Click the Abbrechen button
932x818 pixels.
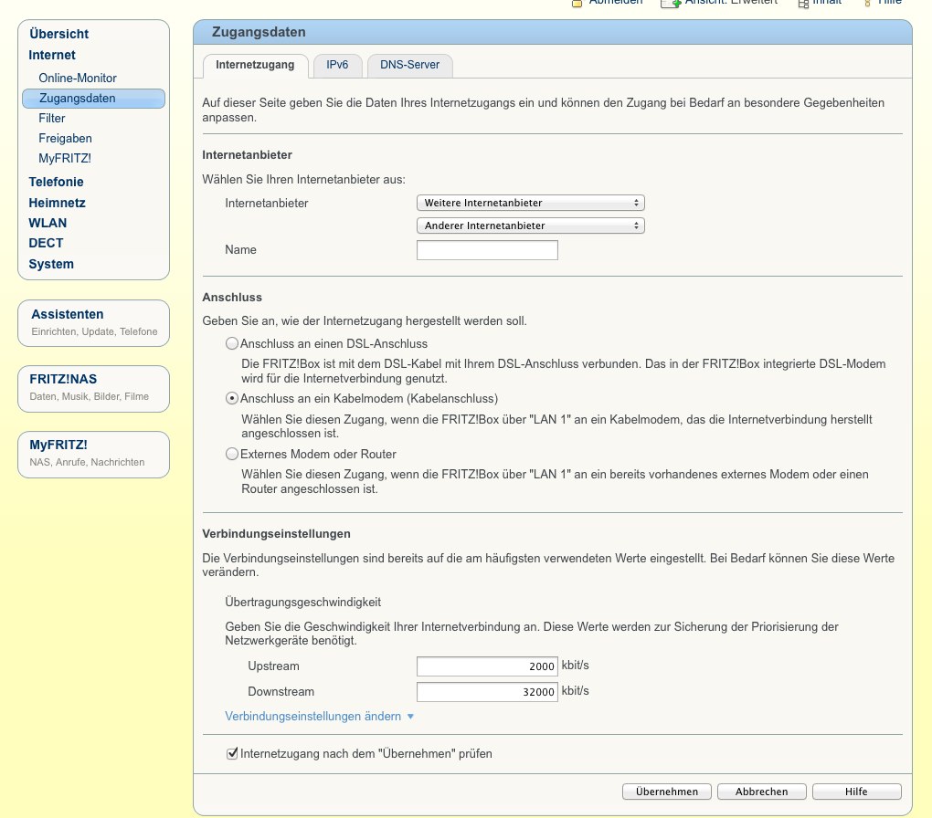click(762, 792)
